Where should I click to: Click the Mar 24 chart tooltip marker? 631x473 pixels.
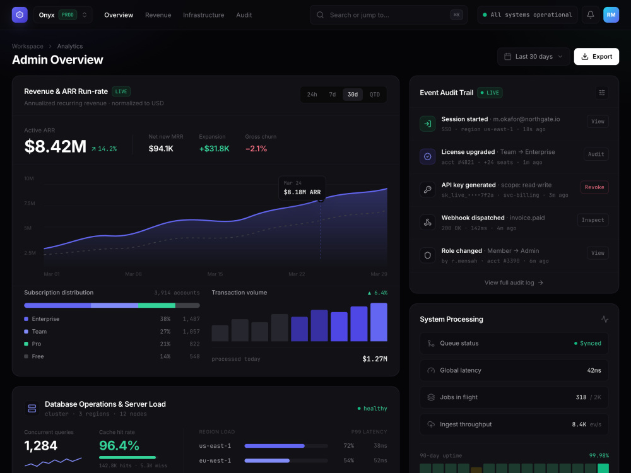tap(321, 199)
